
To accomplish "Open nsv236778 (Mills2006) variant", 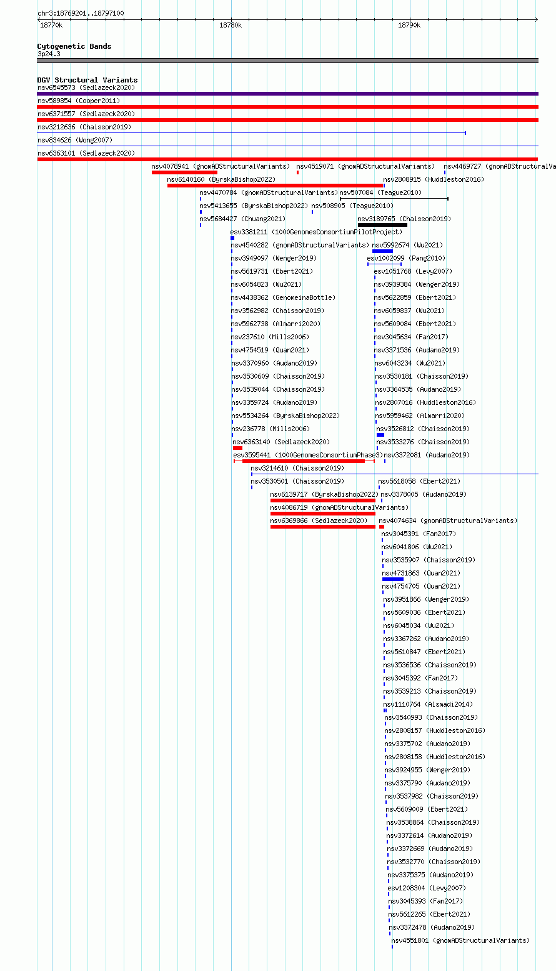I will 271,429.
